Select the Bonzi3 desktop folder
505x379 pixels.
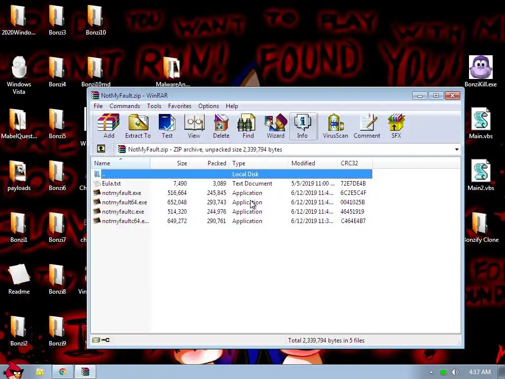(x=57, y=20)
